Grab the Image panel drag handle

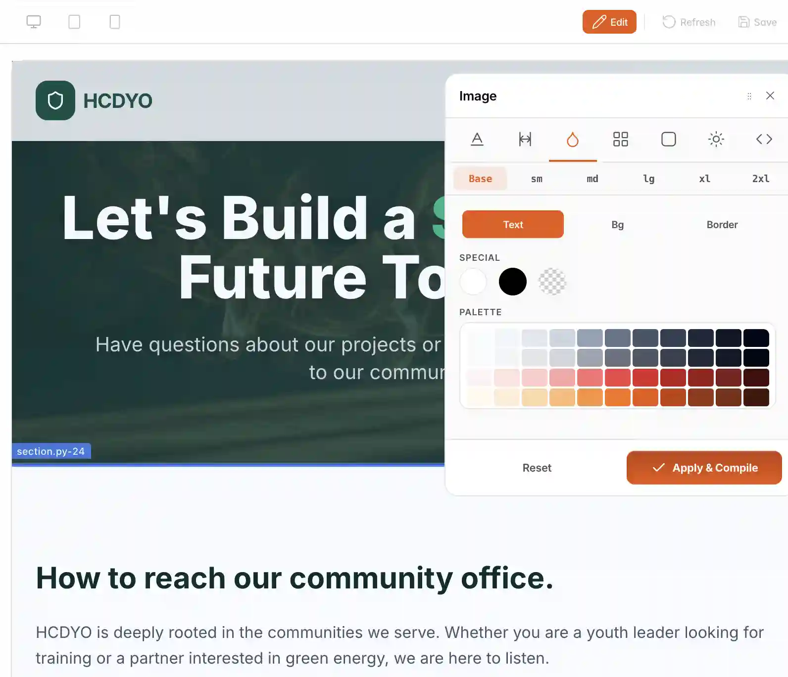[x=749, y=96]
